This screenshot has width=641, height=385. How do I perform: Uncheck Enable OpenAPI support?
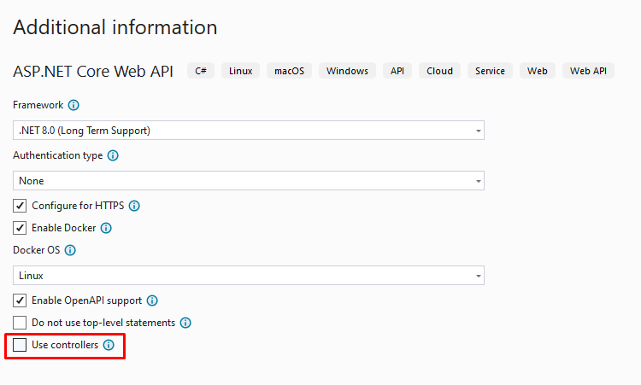(x=20, y=300)
